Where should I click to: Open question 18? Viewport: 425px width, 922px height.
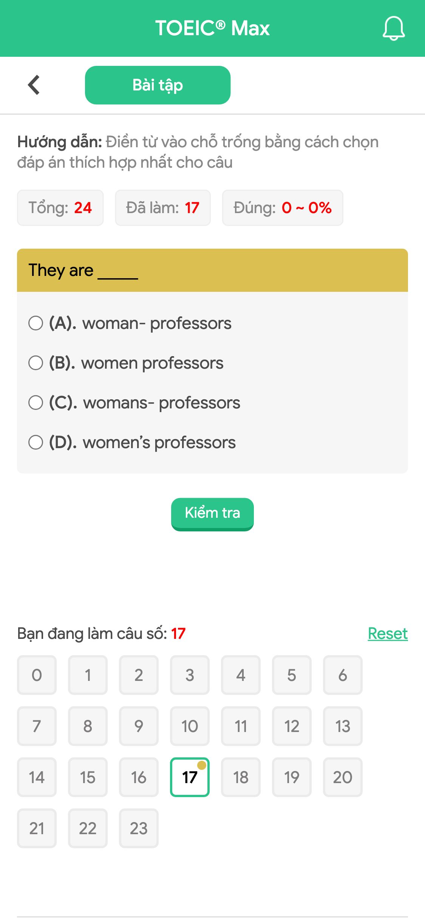click(241, 777)
